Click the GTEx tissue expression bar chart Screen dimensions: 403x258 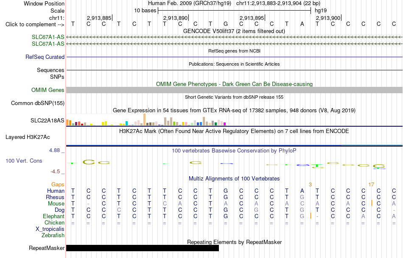(x=146, y=119)
